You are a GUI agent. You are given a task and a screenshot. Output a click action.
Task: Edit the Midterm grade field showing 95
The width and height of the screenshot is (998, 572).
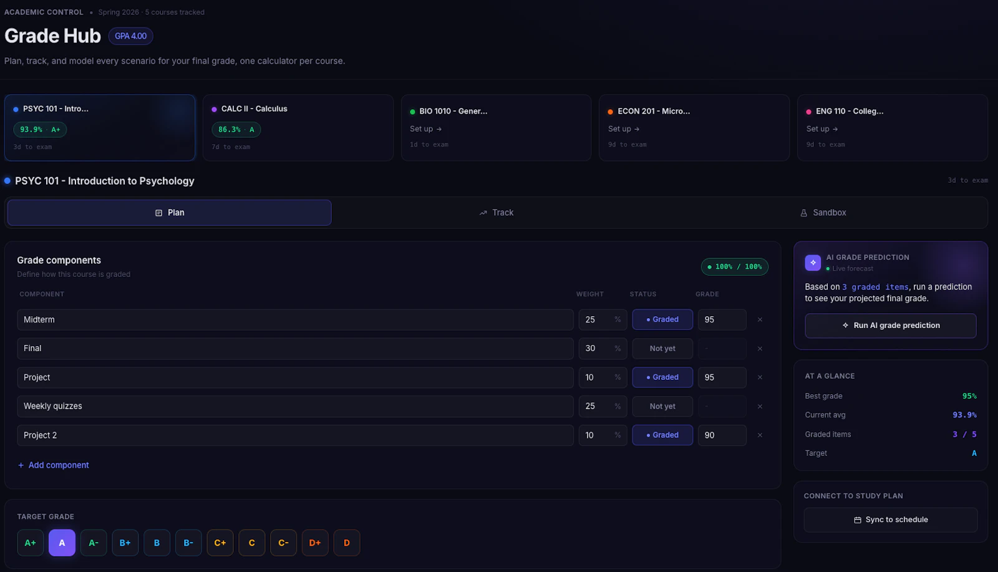tap(722, 319)
